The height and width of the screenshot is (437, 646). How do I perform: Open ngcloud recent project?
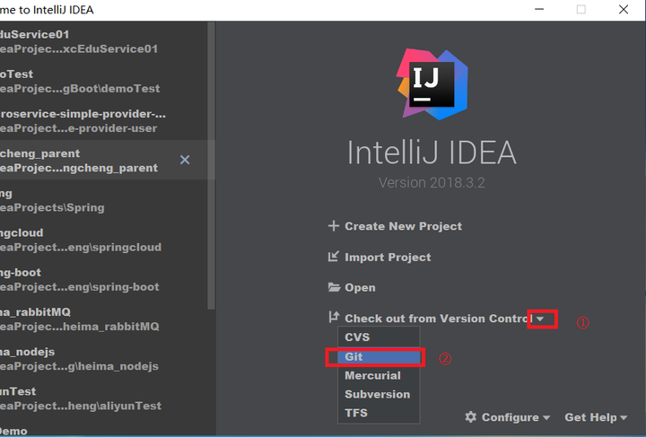point(103,240)
